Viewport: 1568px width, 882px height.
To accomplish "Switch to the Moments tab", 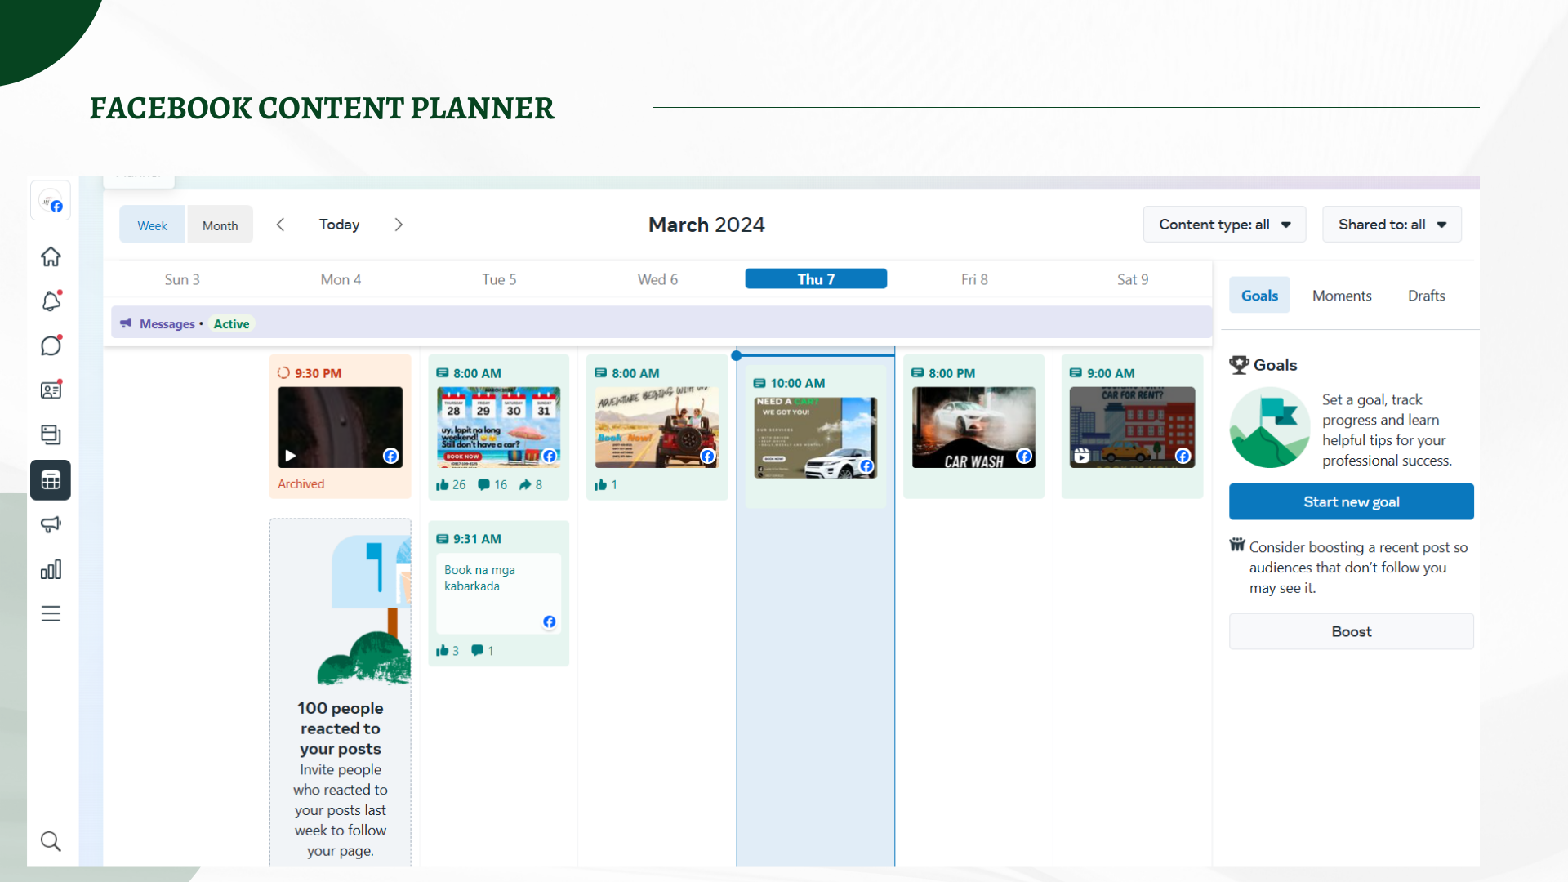I will tap(1341, 296).
